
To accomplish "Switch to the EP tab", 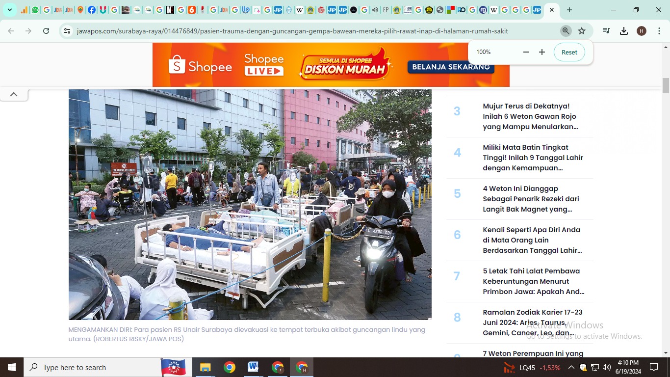I will click(x=386, y=10).
